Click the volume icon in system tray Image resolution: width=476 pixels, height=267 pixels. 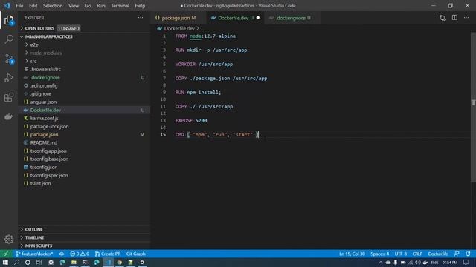418,262
